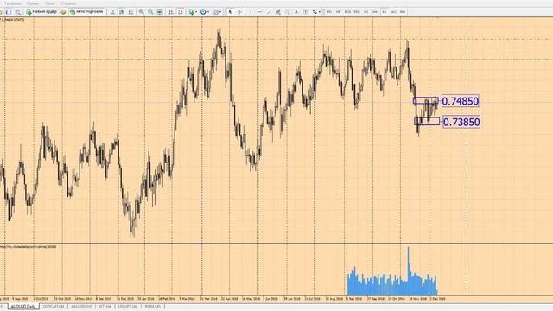Click the 0.74850 price label
The width and height of the screenshot is (553, 311).
461,101
